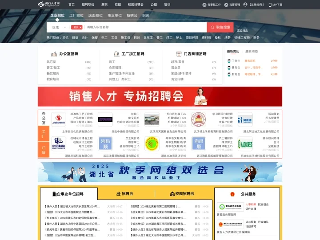
Task: Open the 行政确认 public service link
Action: click(263, 222)
